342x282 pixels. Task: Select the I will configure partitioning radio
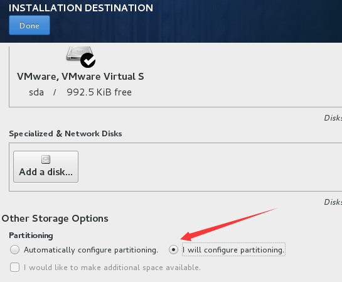[173, 249]
